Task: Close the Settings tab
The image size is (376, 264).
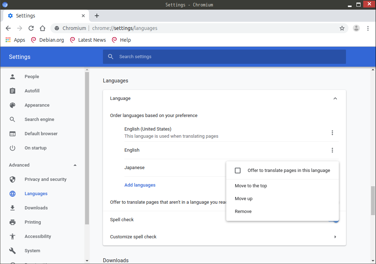Action: click(x=83, y=16)
